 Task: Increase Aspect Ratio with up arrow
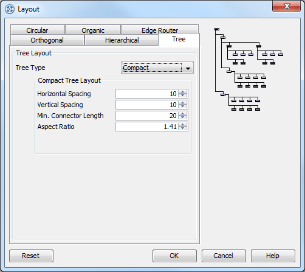coord(183,125)
